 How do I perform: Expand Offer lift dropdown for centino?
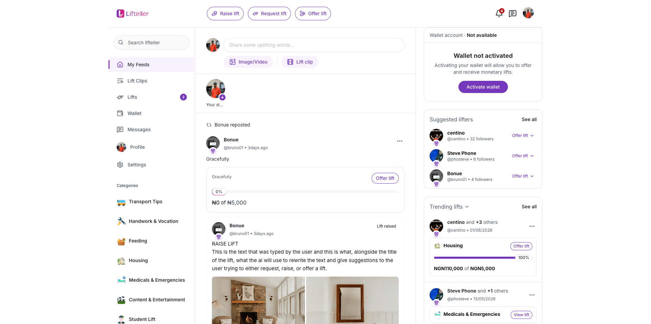tap(523, 136)
